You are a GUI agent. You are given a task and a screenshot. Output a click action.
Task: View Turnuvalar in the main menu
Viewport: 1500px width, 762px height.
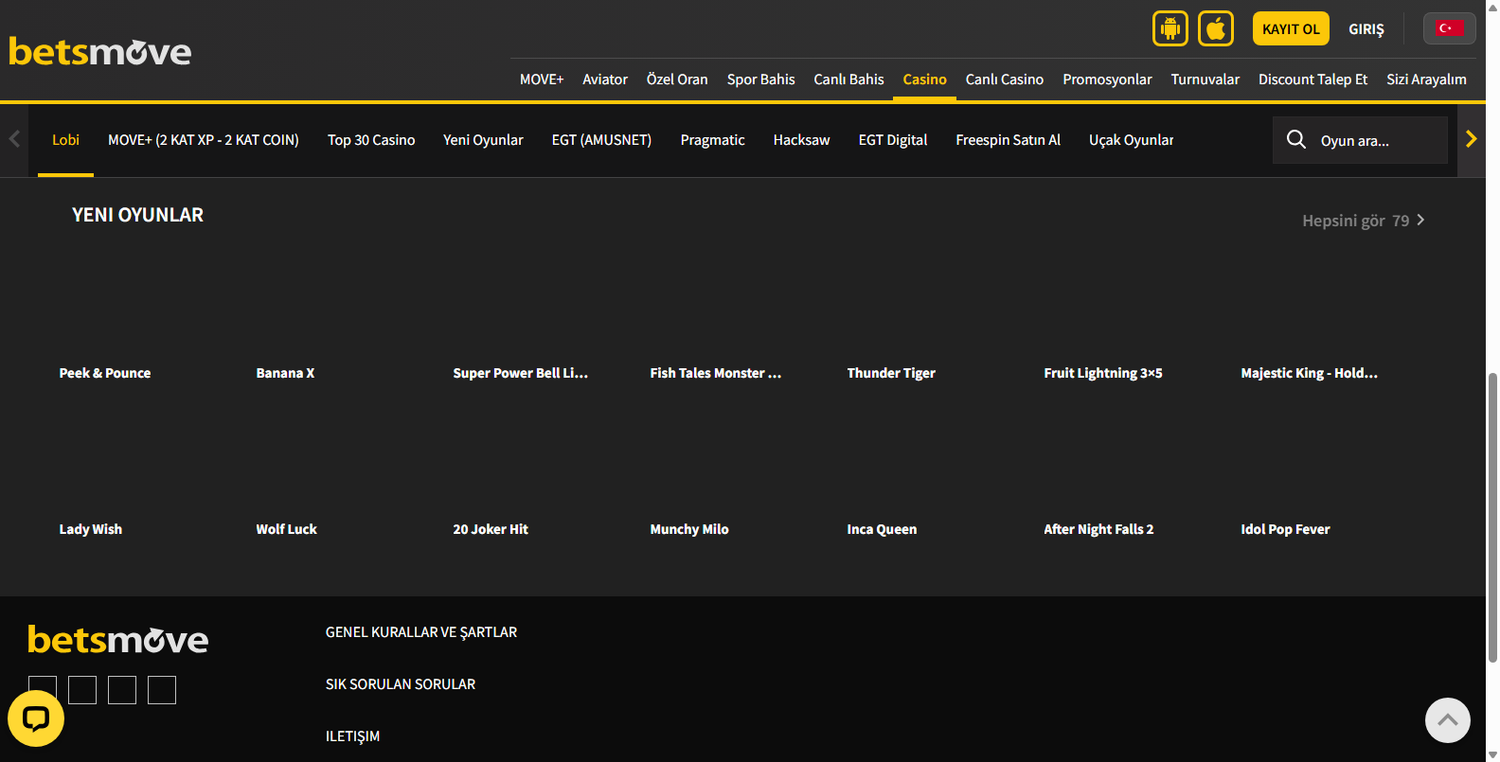[x=1205, y=80]
